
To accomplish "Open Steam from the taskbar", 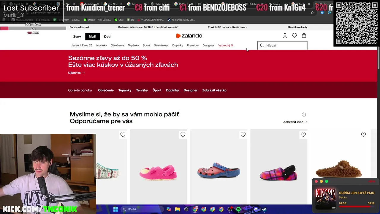I will pos(264,209).
